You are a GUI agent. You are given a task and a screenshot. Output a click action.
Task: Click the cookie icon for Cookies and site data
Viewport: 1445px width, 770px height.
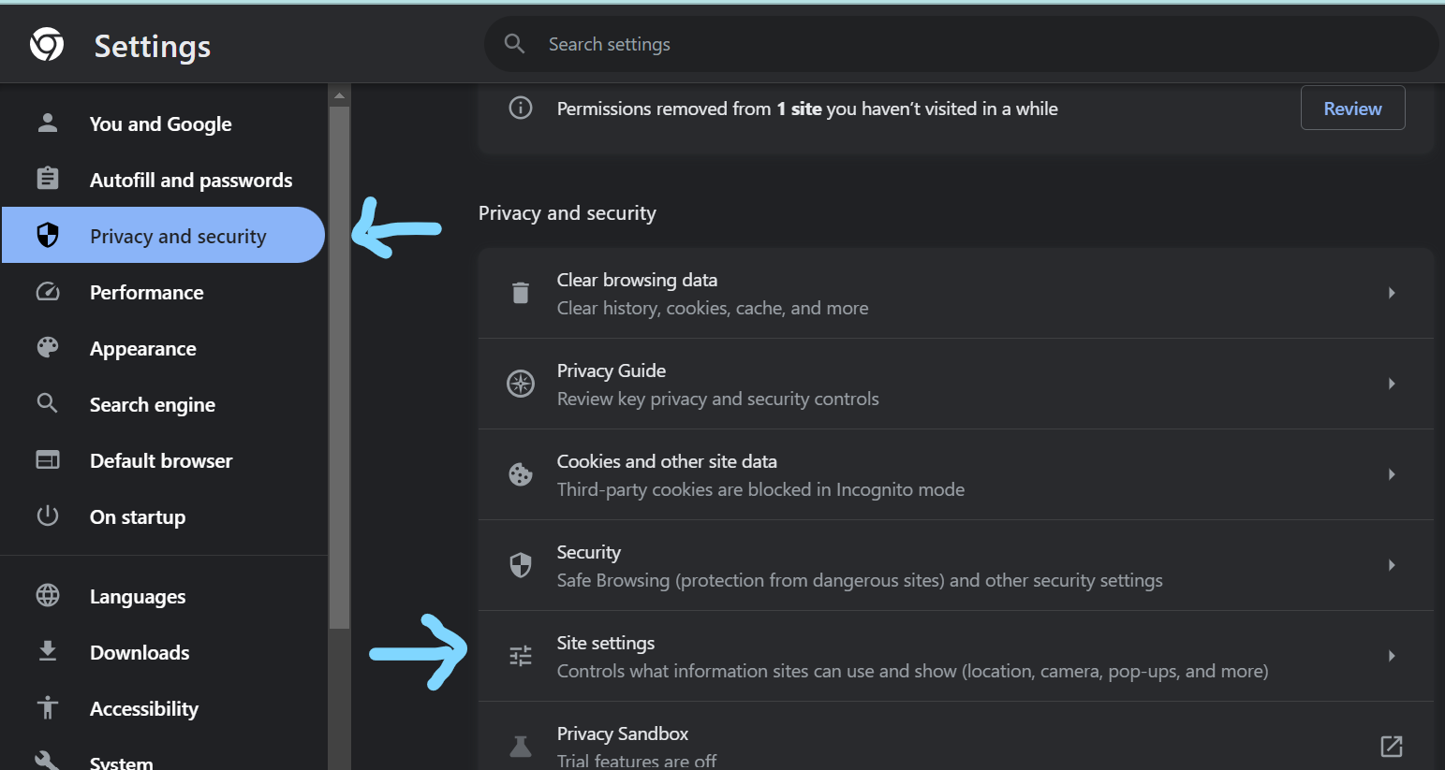click(x=521, y=474)
